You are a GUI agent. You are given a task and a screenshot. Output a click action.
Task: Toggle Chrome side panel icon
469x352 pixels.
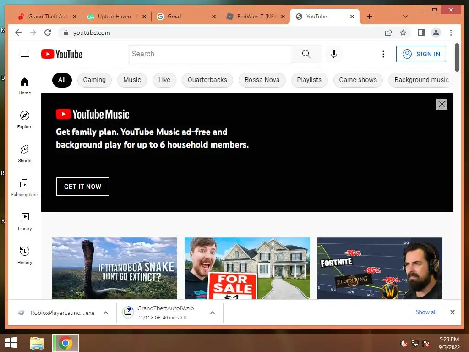421,33
